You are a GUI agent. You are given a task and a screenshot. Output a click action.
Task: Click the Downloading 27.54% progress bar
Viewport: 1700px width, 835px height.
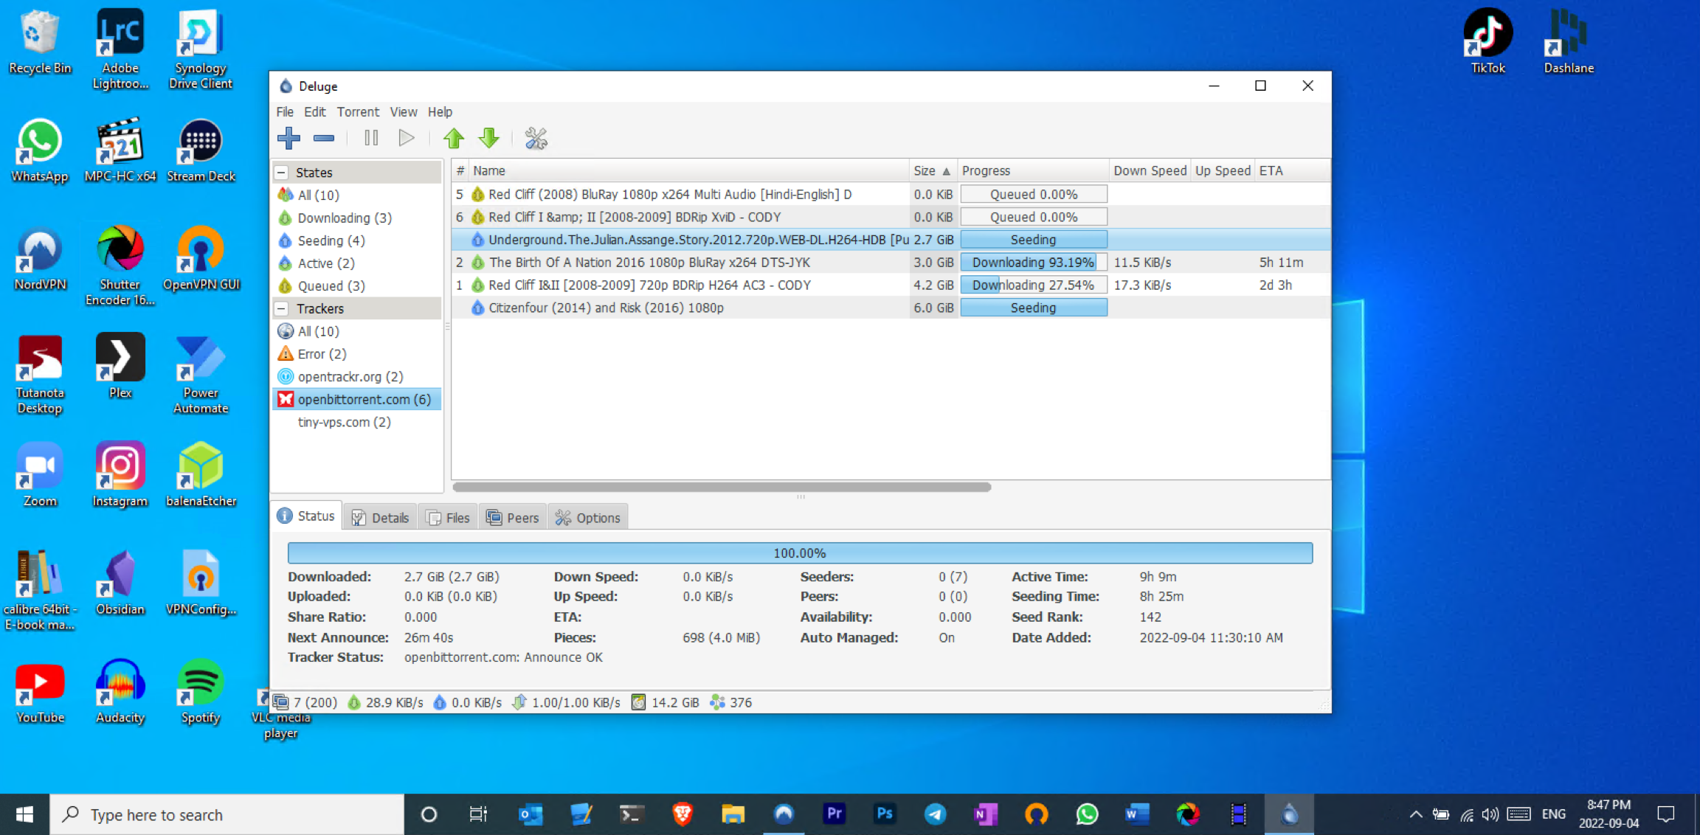coord(1033,285)
